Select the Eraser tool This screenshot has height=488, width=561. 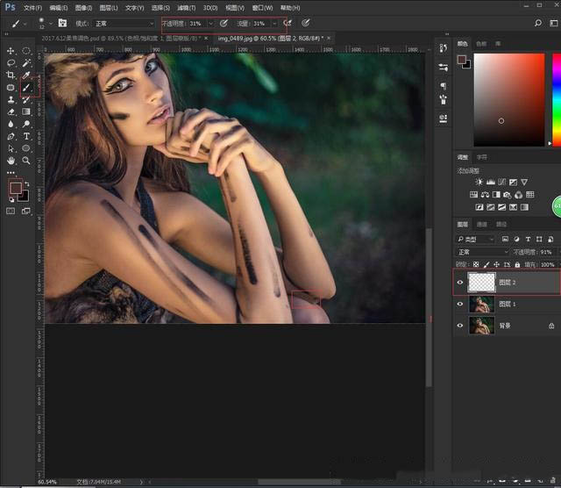click(11, 112)
